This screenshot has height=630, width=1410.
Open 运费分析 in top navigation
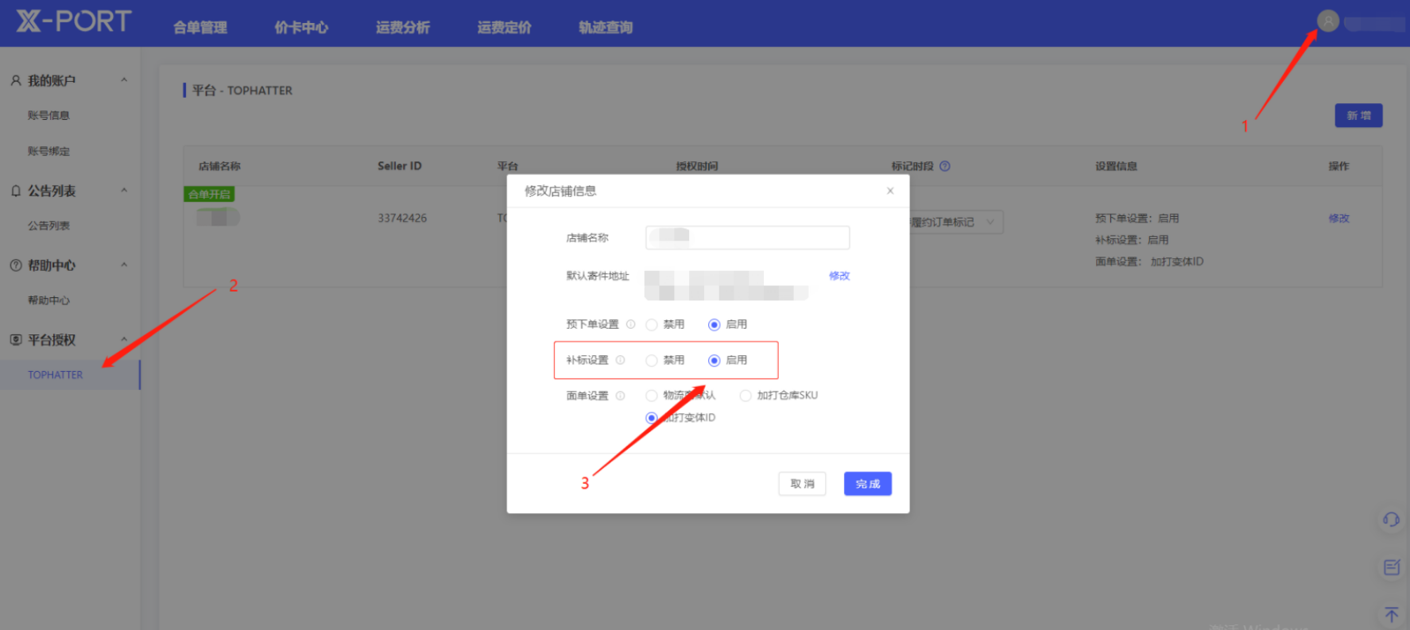[403, 27]
